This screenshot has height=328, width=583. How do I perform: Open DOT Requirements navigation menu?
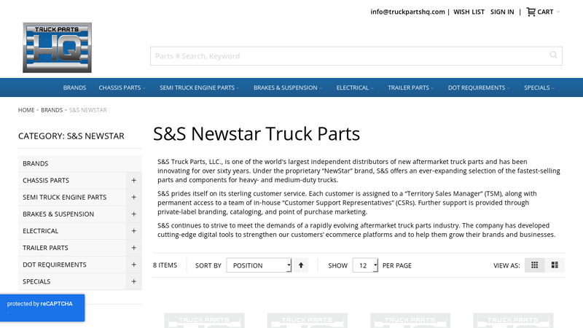click(479, 87)
